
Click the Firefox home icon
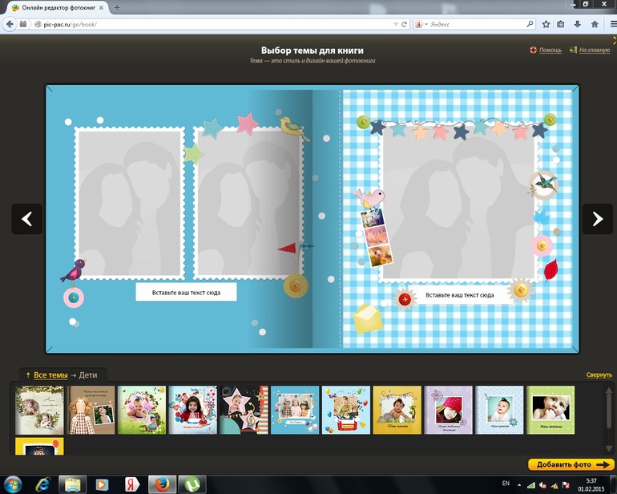tap(592, 24)
